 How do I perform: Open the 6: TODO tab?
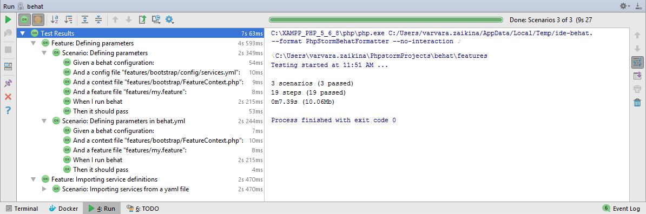point(142,209)
